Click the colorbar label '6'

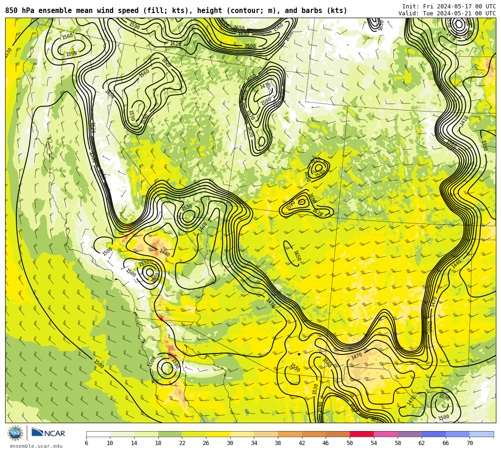[86, 443]
